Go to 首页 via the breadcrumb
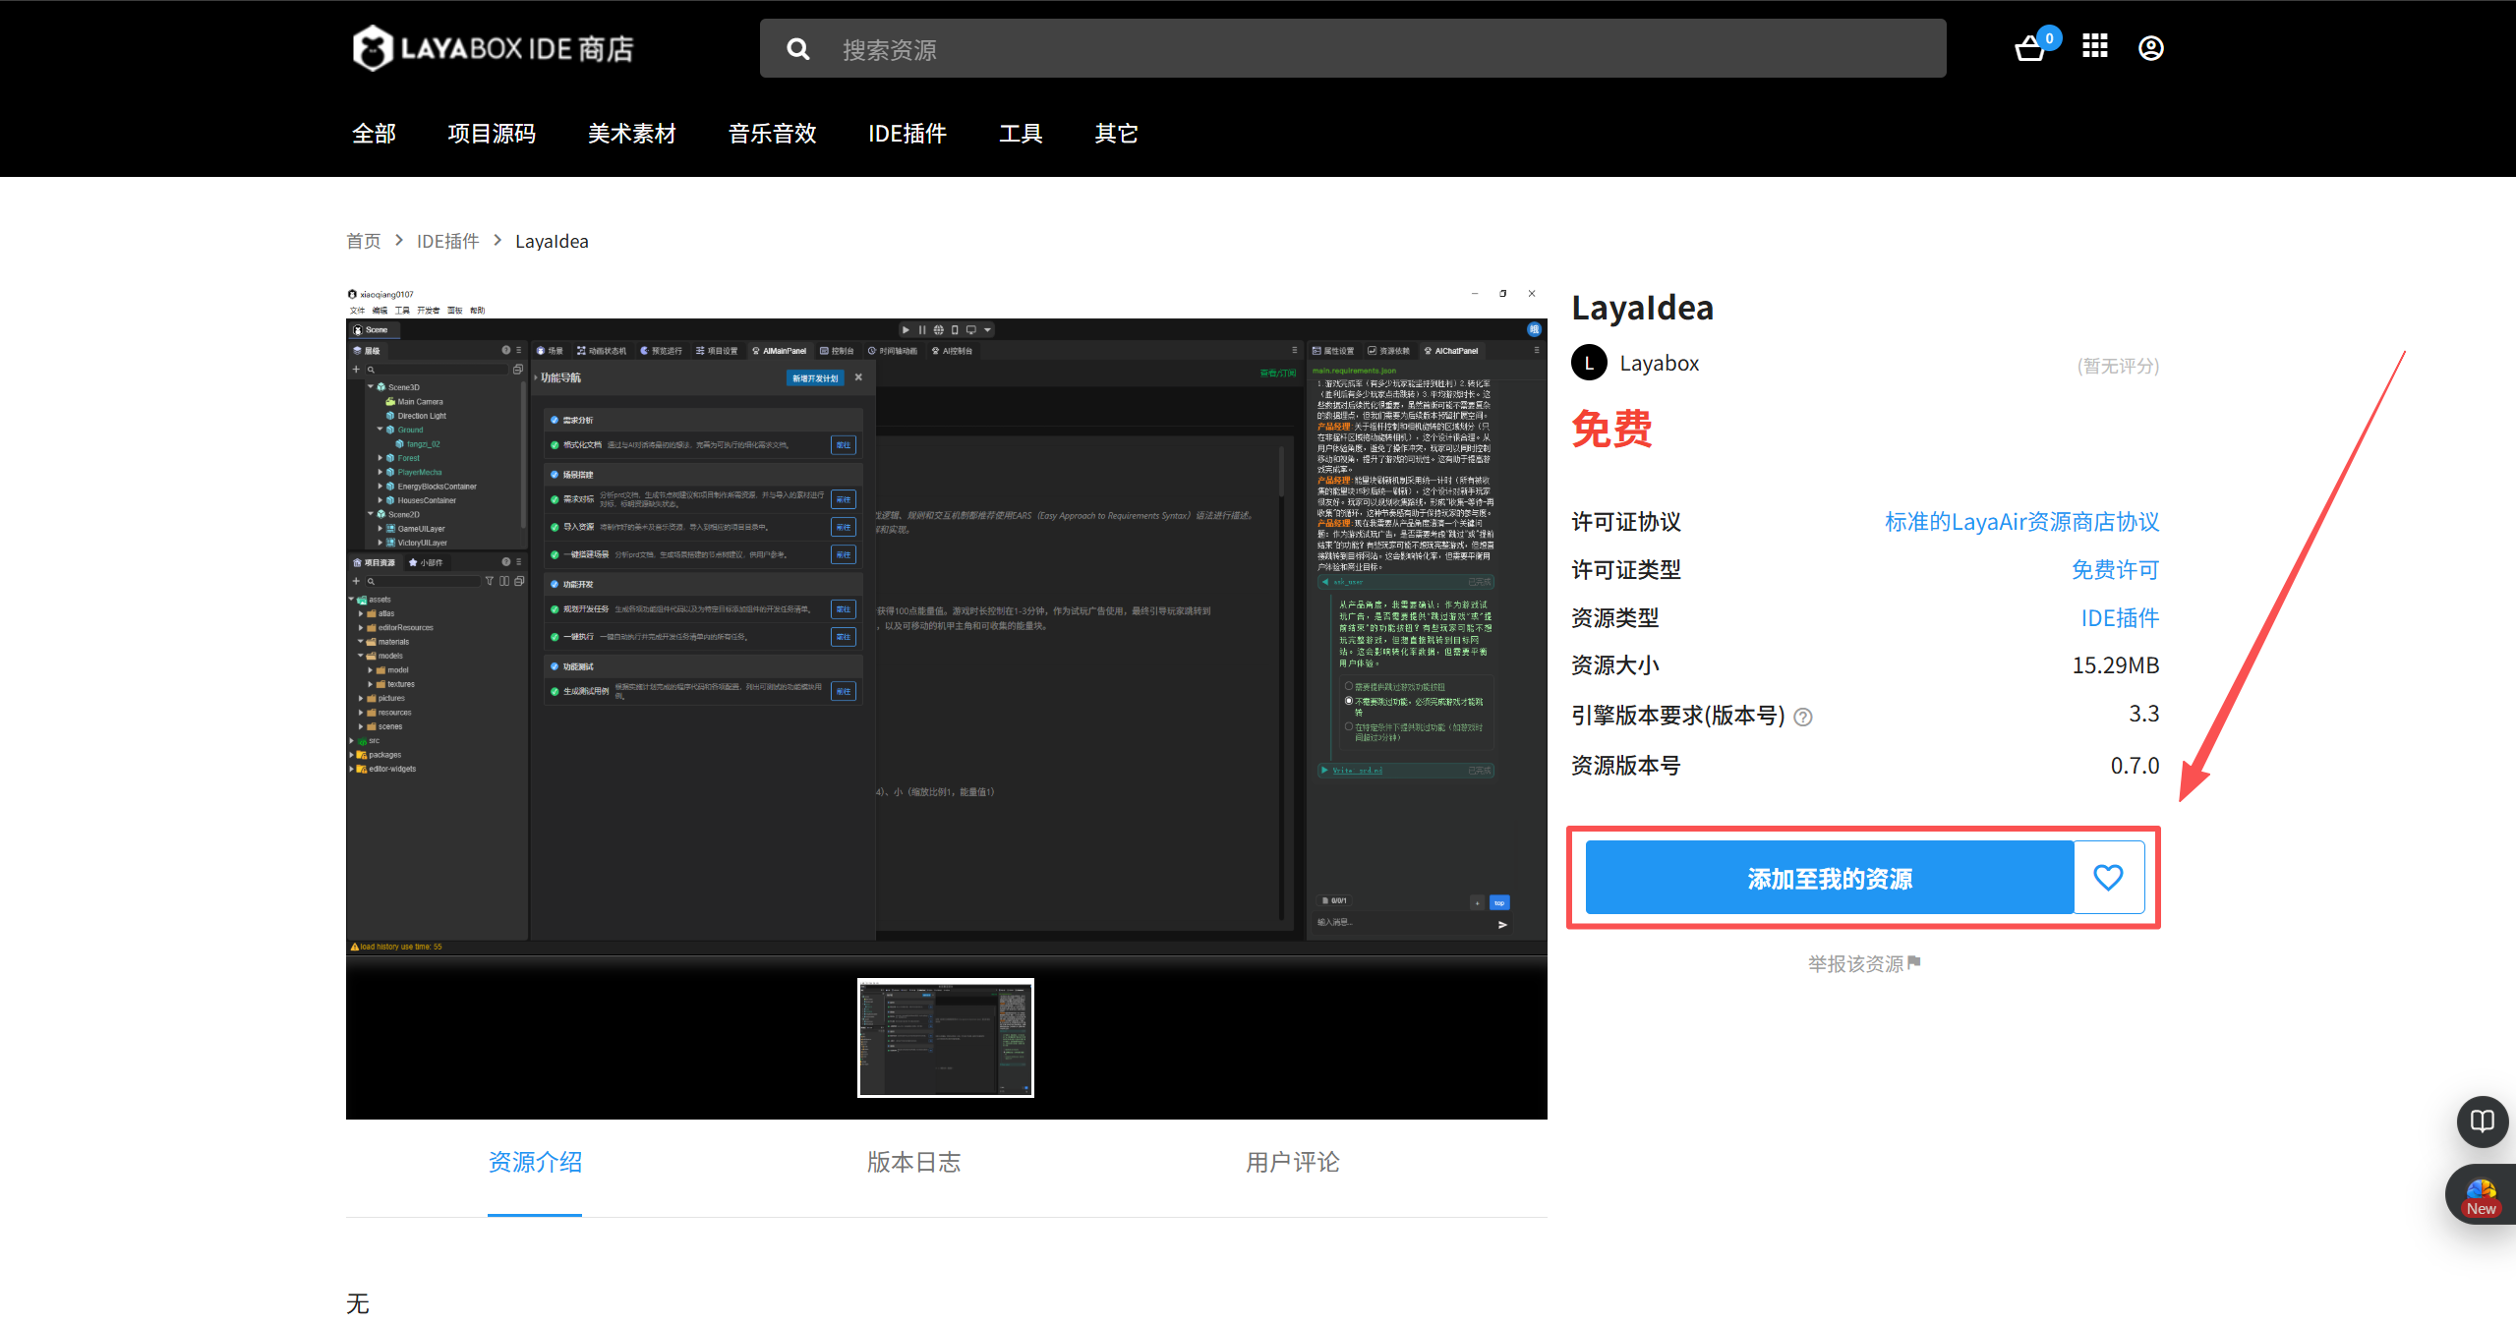2516x1324 pixels. coord(364,242)
